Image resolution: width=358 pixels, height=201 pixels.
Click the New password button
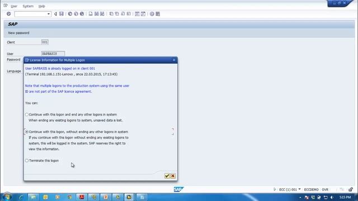tap(18, 33)
